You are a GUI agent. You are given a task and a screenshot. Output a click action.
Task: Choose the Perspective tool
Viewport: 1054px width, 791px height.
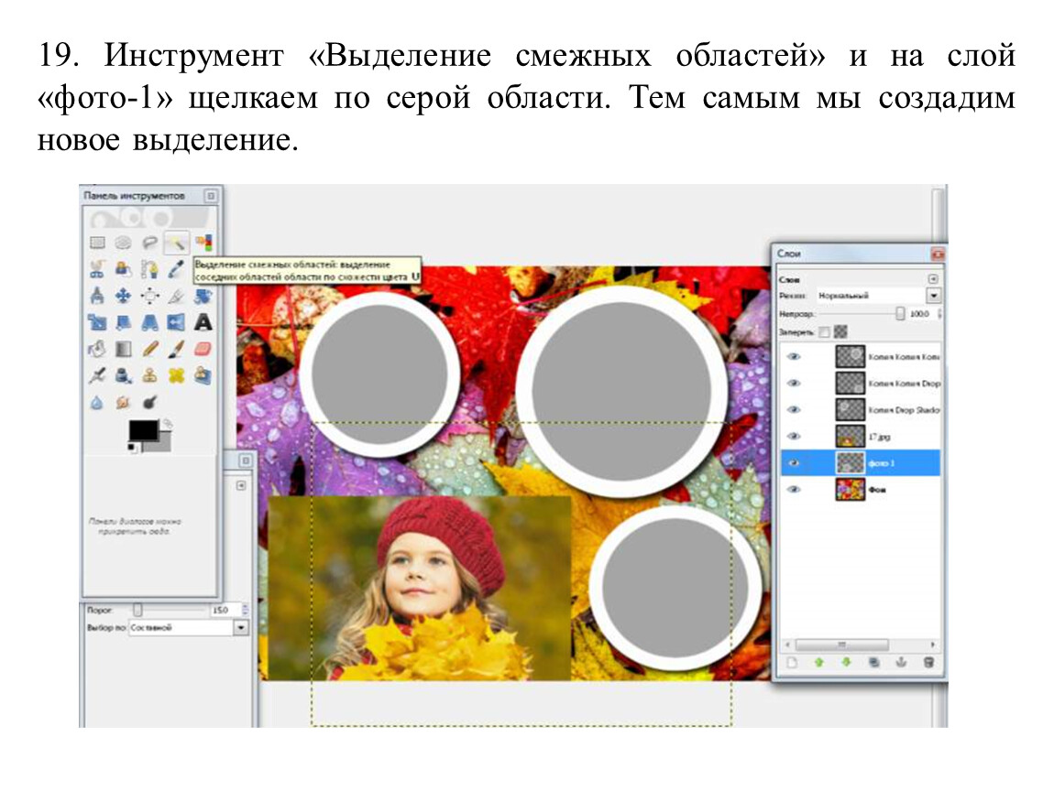[149, 322]
